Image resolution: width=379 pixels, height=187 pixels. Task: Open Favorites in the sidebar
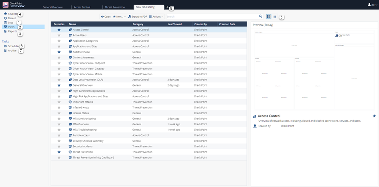tap(11, 14)
